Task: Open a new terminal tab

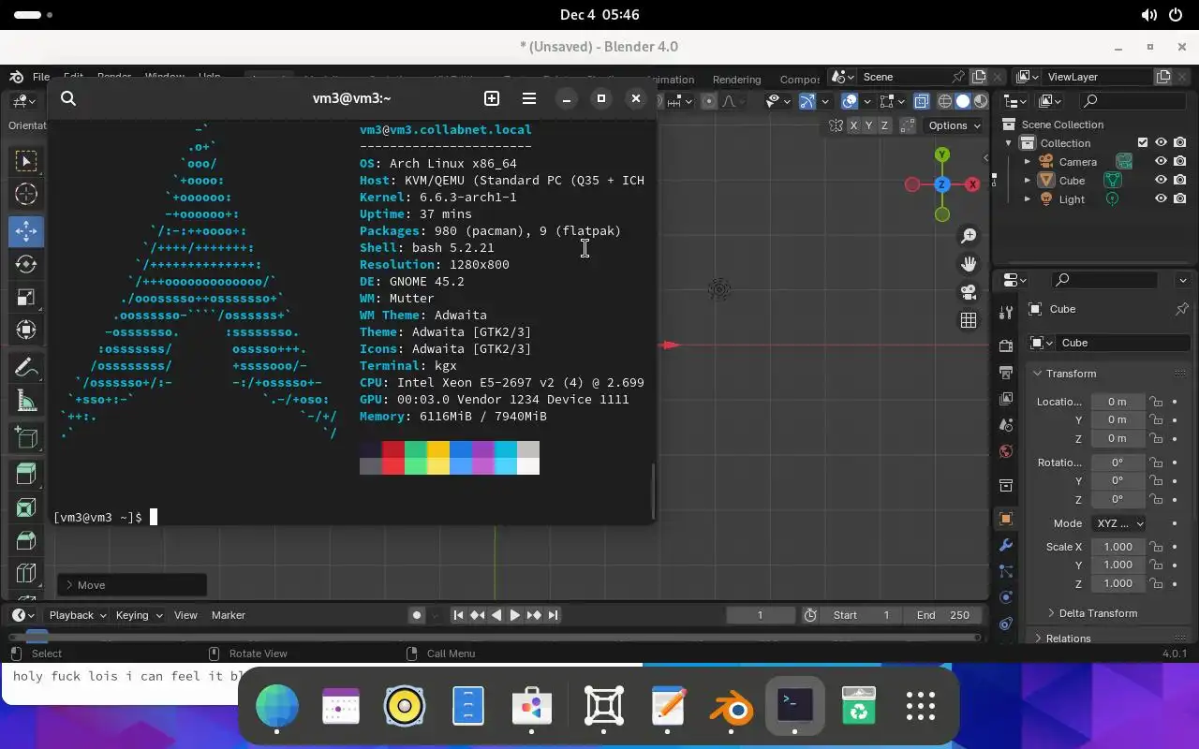Action: coord(492,98)
